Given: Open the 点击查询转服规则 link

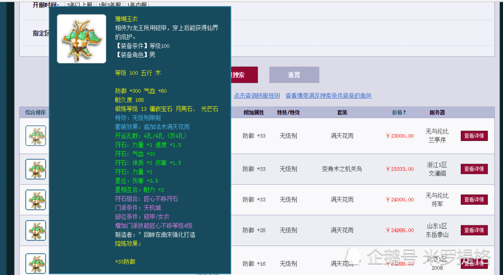Looking at the screenshot, I should (x=257, y=95).
